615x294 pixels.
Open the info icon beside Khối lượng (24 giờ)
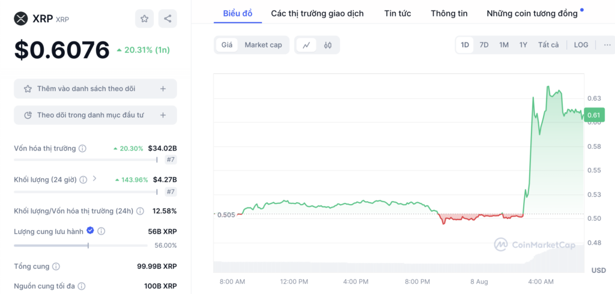83,180
